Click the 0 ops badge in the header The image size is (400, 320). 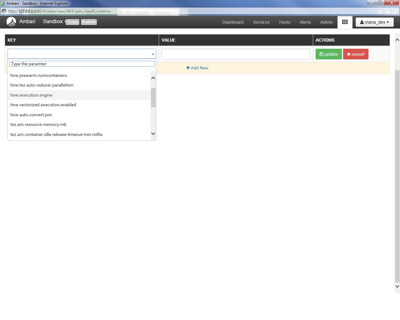pyautogui.click(x=72, y=22)
